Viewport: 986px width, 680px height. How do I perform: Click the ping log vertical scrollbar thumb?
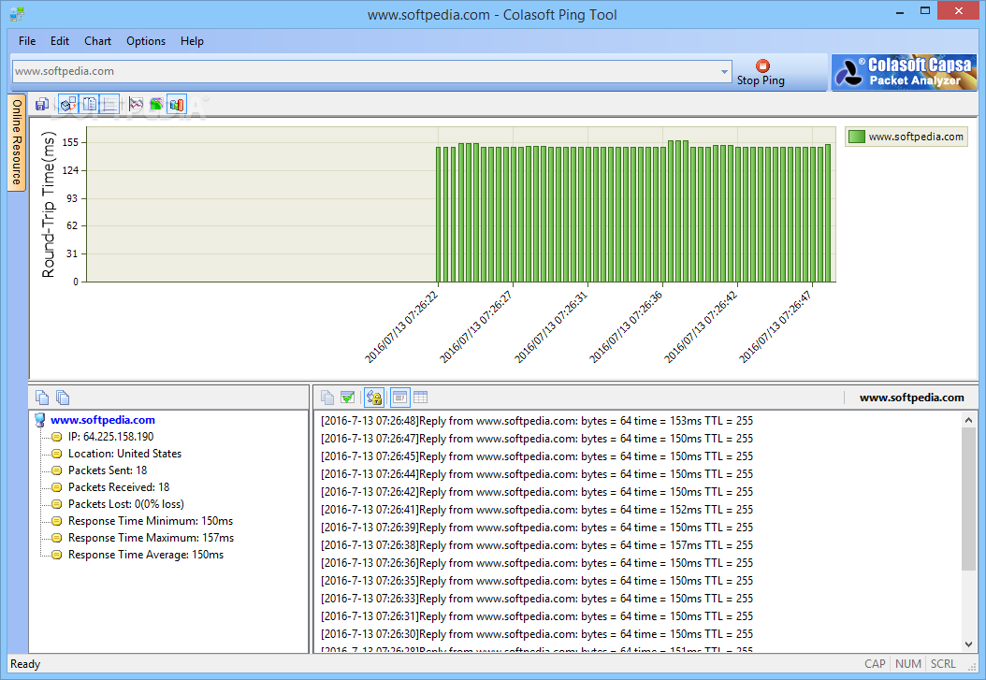968,499
